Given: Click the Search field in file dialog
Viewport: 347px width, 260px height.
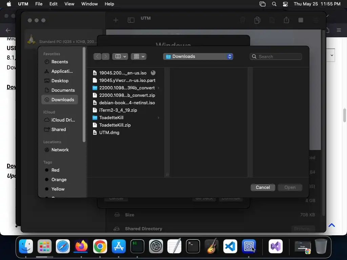Looking at the screenshot, I should [x=276, y=57].
